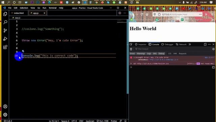Change indentation via Spaces: 4

click(x=65, y=121)
